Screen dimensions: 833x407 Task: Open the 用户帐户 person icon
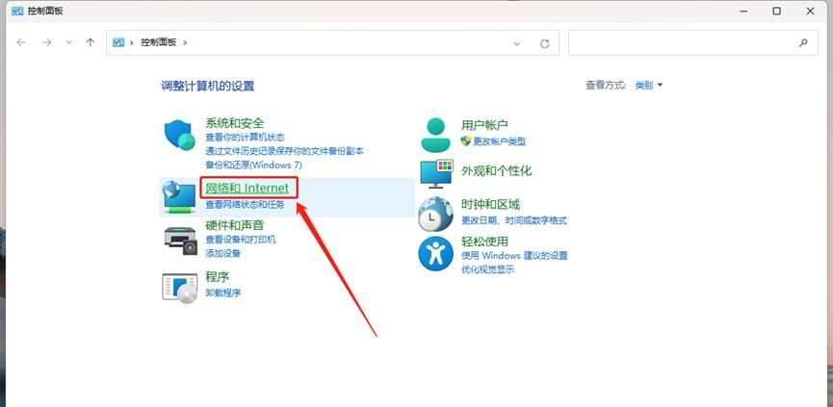[x=435, y=135]
